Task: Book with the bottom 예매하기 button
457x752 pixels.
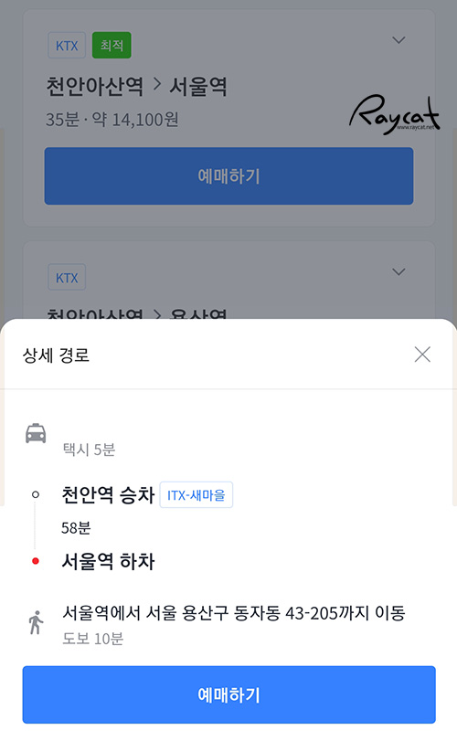Action: (228, 694)
